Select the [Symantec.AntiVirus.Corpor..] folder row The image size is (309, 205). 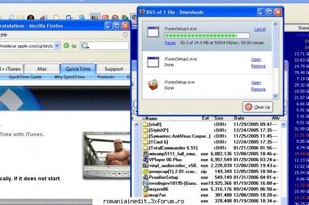210,136
